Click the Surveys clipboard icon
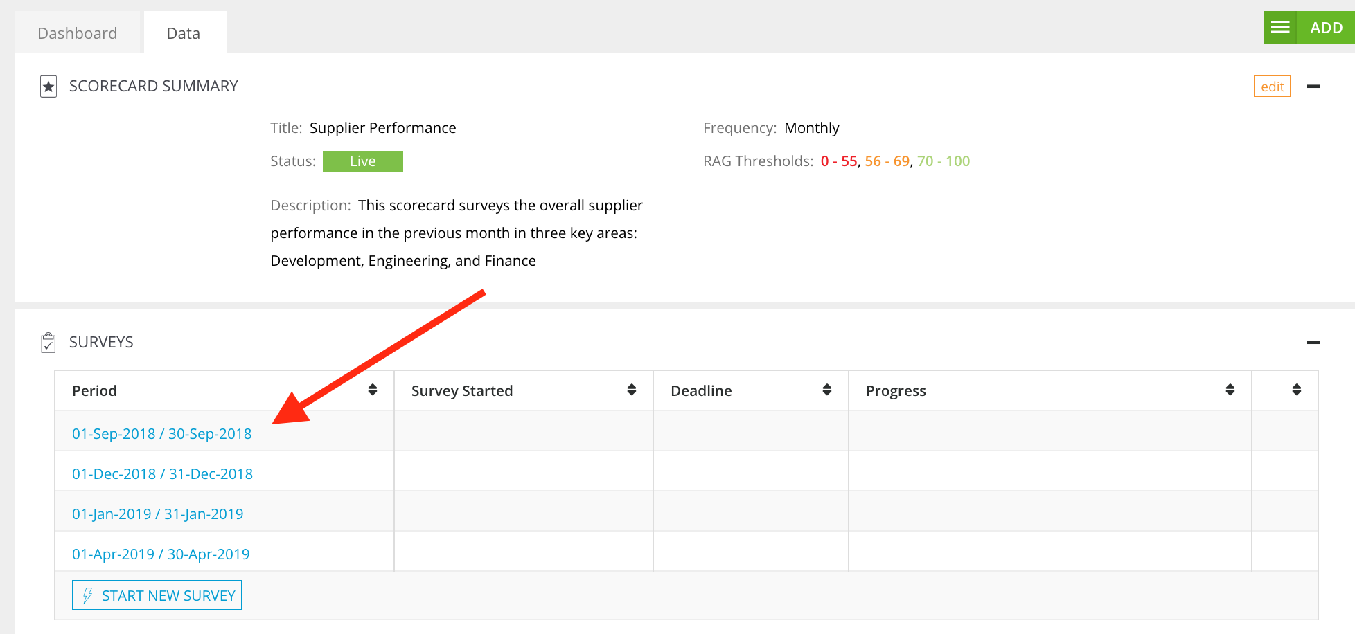Screen dimensions: 1355x634 click(x=48, y=343)
